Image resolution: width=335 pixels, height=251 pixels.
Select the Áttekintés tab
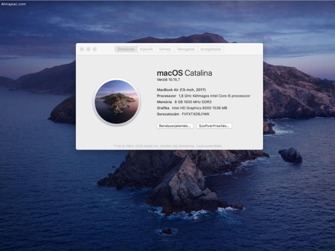(126, 49)
